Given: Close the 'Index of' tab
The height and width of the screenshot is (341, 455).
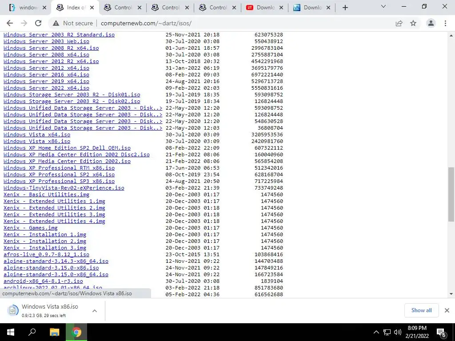Looking at the screenshot, I should pos(92,8).
